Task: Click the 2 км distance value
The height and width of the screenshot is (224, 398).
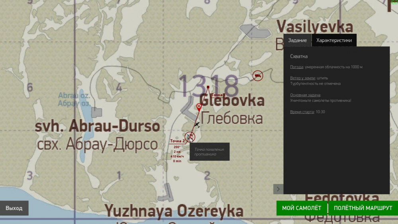Action: (x=177, y=152)
